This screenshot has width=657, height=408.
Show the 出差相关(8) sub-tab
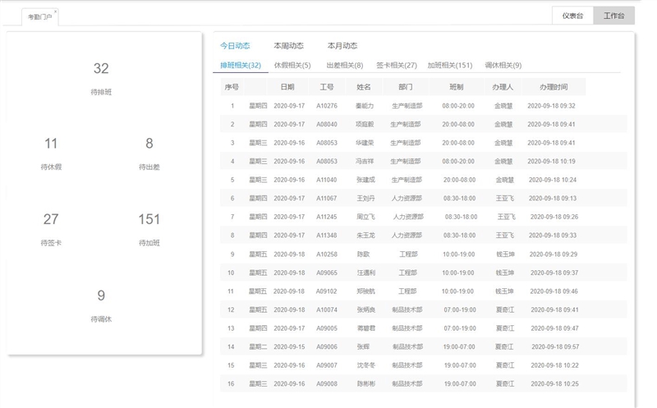[x=344, y=66]
